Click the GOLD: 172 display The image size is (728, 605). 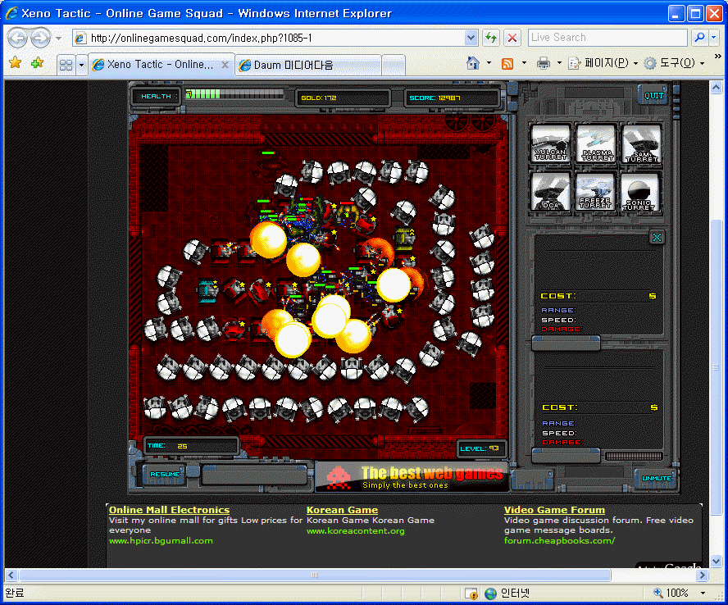343,98
